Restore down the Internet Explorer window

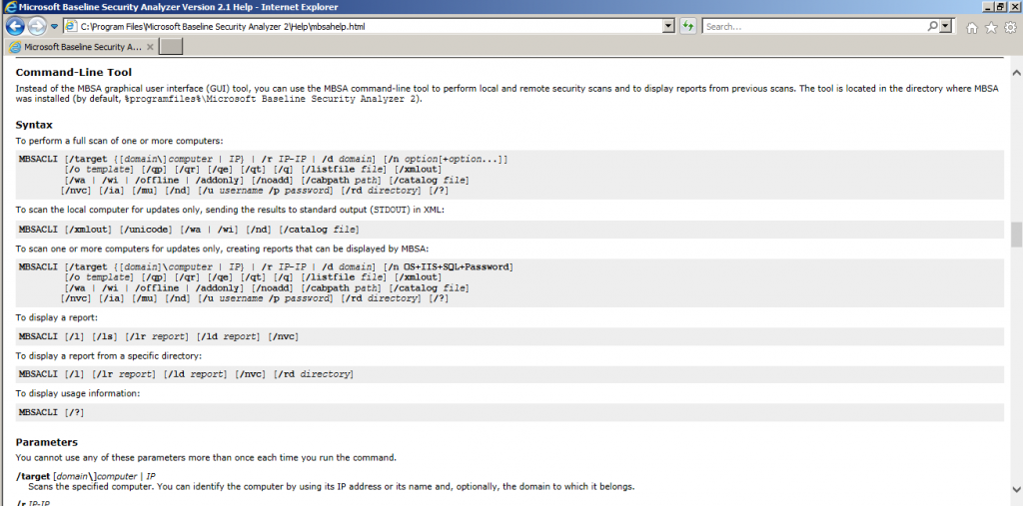1001,7
